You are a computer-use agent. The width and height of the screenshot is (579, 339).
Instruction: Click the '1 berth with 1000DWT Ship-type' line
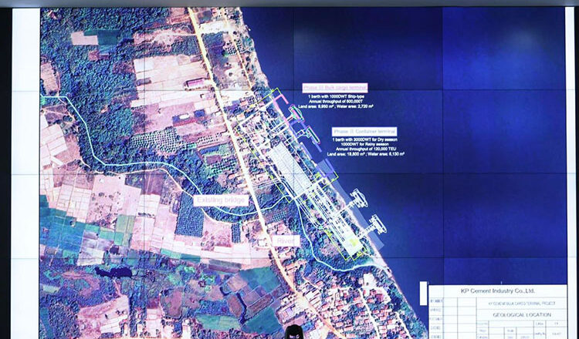[x=334, y=96]
